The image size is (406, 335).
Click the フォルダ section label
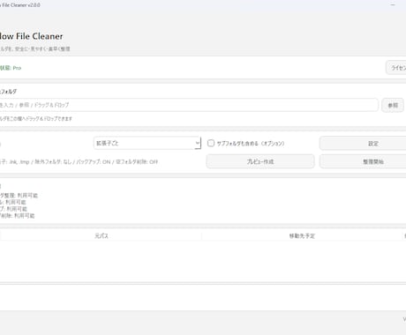coord(8,92)
